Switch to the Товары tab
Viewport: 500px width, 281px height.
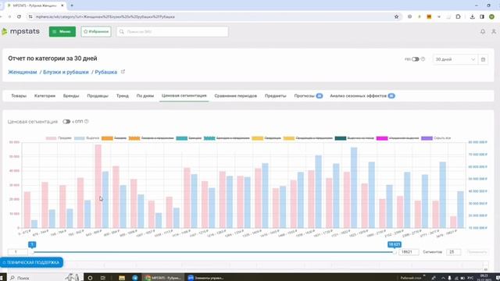(x=19, y=96)
